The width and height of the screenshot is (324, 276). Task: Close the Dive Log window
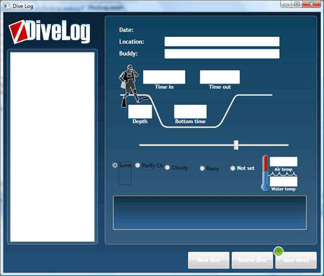pos(311,4)
